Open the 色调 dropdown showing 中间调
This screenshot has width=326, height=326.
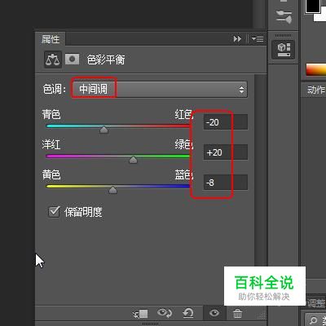click(x=160, y=89)
